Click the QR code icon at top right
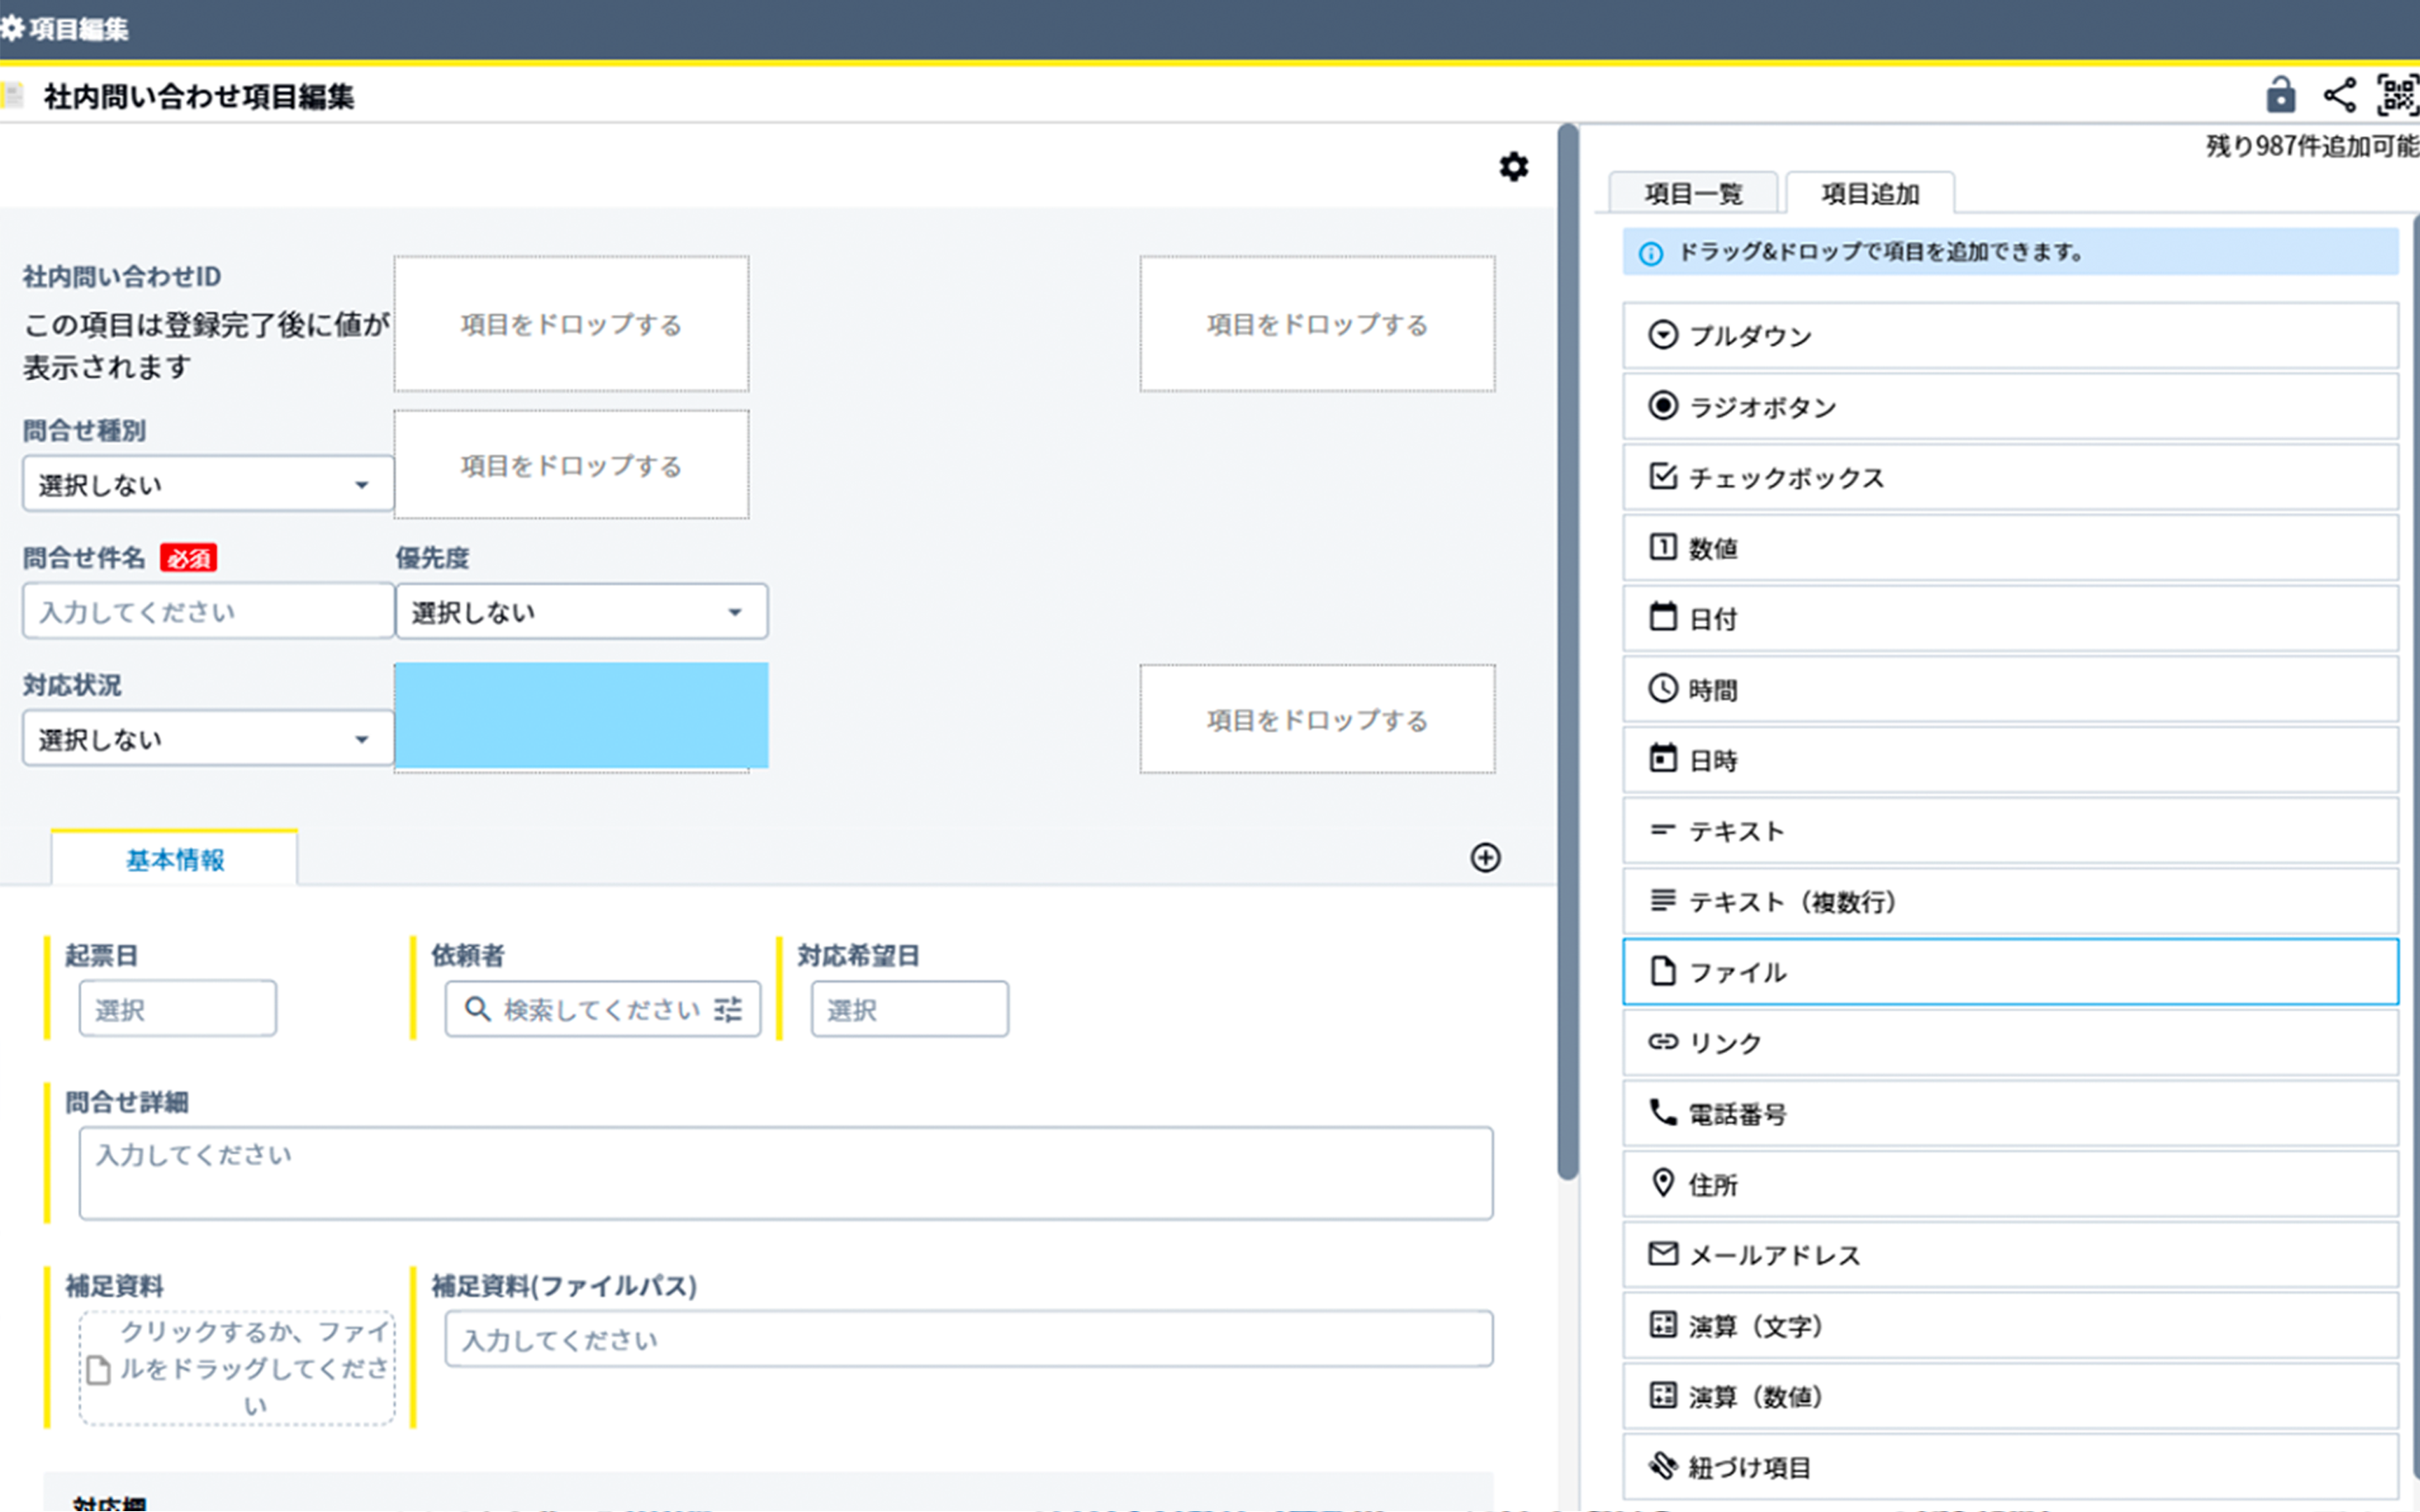This screenshot has height=1512, width=2420. [2398, 96]
